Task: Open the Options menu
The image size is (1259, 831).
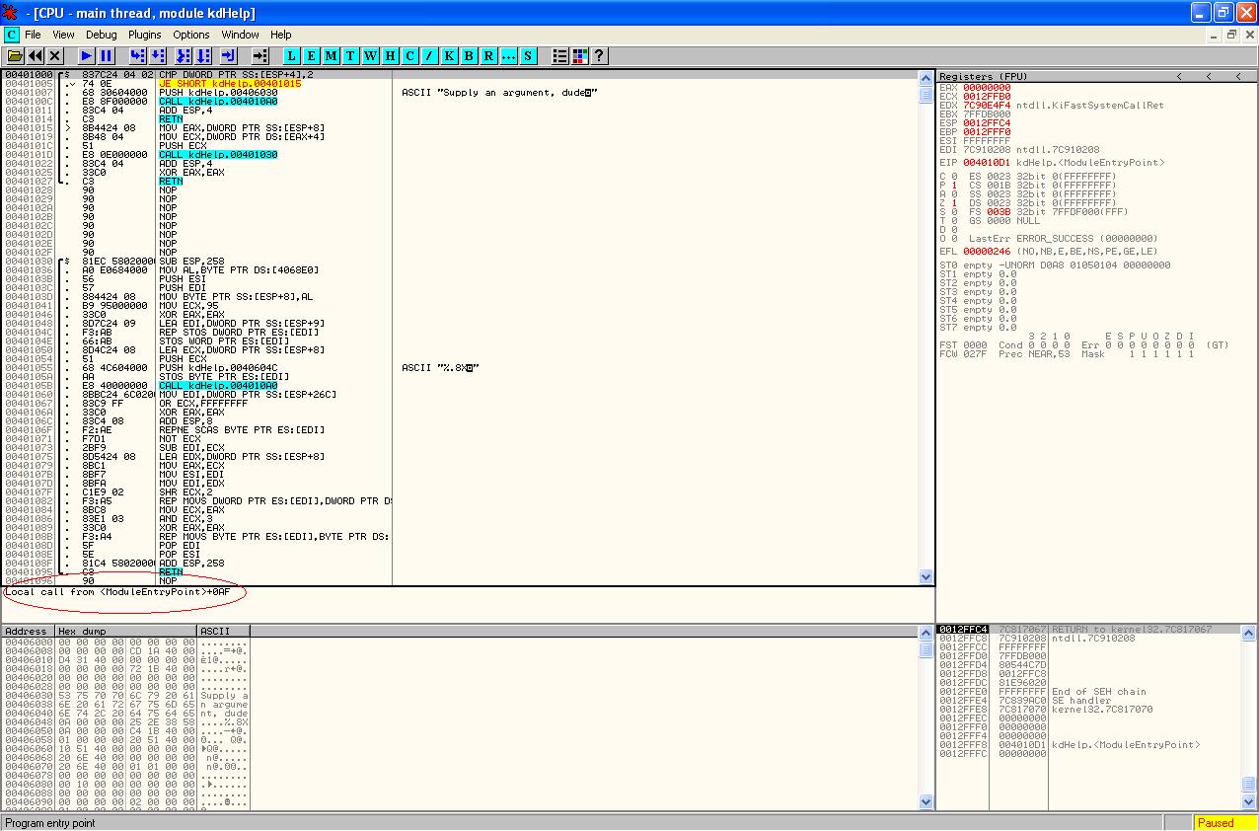Action: [191, 35]
